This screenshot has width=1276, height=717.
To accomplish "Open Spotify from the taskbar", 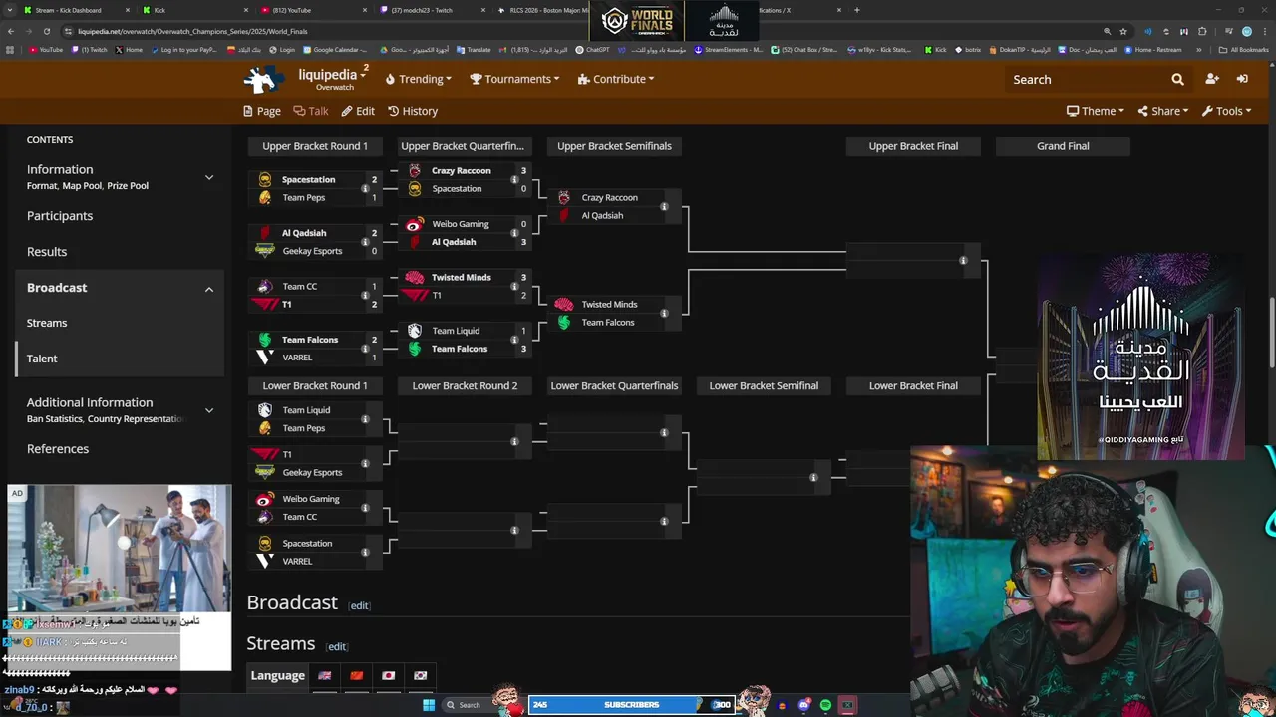I will (x=825, y=705).
